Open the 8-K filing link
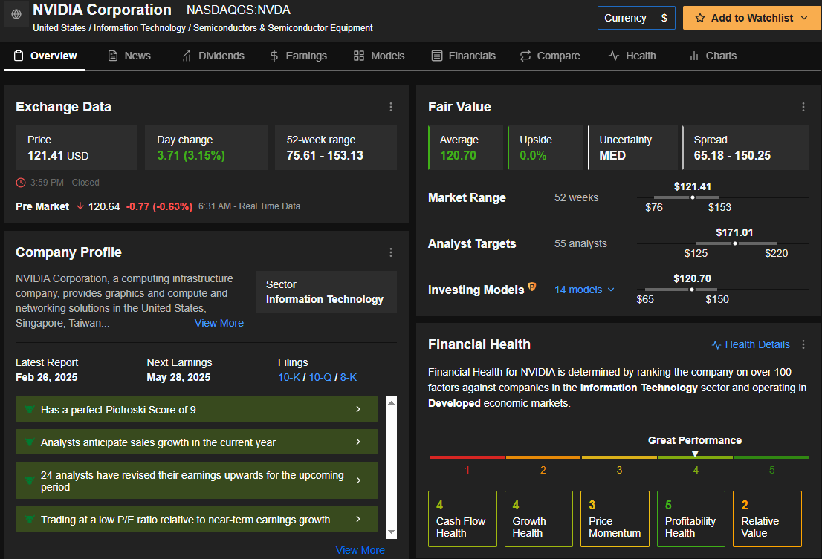 349,377
